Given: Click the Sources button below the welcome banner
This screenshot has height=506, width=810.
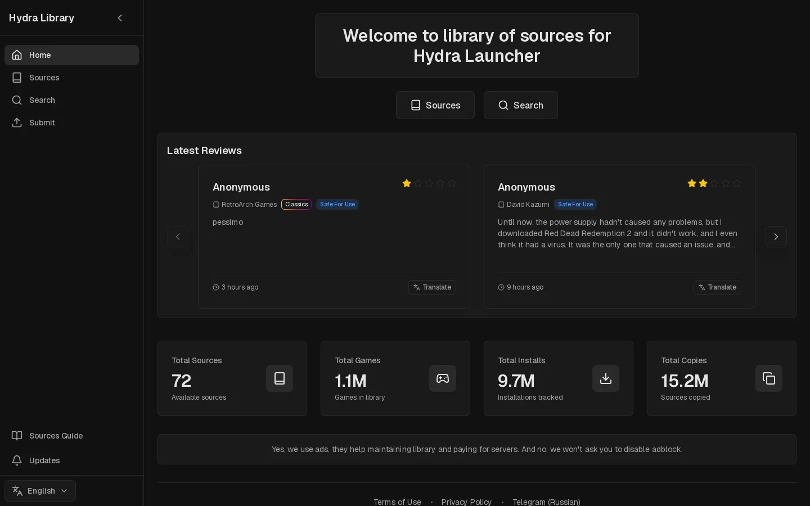Looking at the screenshot, I should click(435, 105).
